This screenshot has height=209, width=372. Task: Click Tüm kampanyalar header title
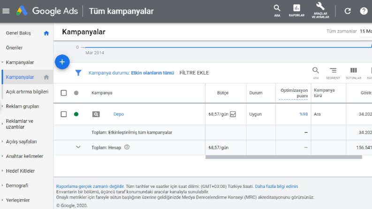(121, 11)
